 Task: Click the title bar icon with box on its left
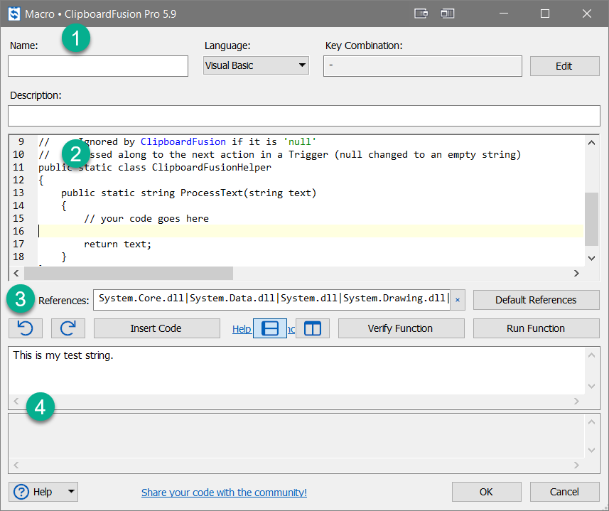coord(447,14)
